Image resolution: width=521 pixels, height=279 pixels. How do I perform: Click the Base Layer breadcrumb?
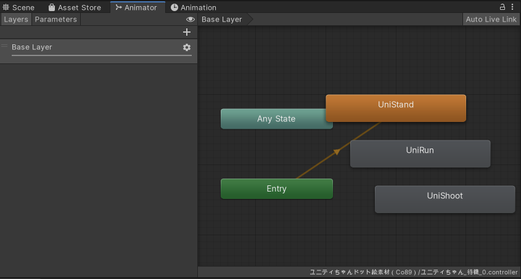[x=222, y=19]
